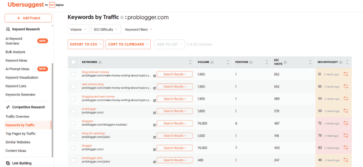Image resolution: width=363 pixels, height=167 pixels.
Task: Open Search Results dropdown for 'bloggers'
Action: [175, 123]
